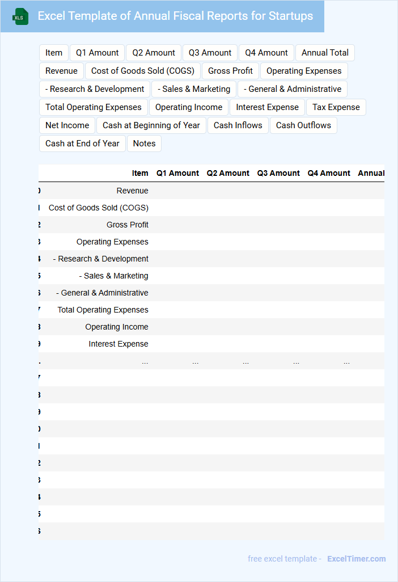This screenshot has width=398, height=582.
Task: Click the Gross Profit tag
Action: (230, 71)
